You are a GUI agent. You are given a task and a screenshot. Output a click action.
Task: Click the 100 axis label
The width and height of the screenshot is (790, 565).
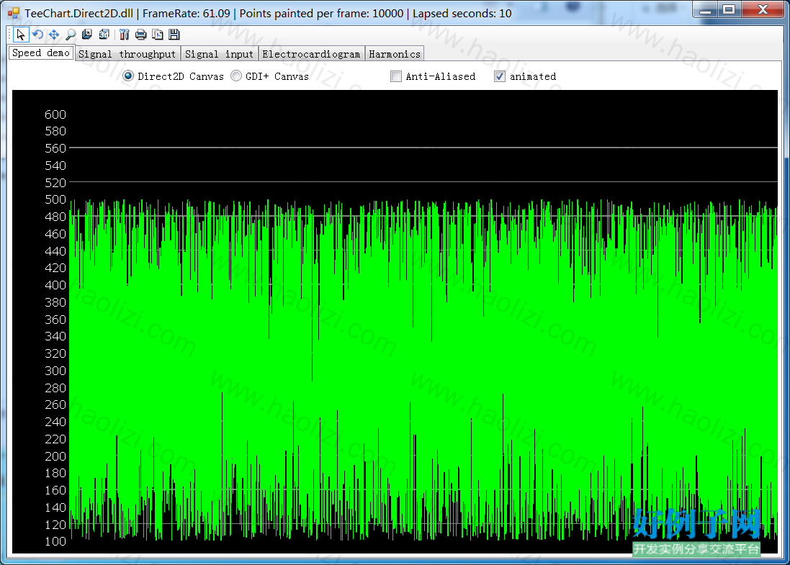[55, 541]
